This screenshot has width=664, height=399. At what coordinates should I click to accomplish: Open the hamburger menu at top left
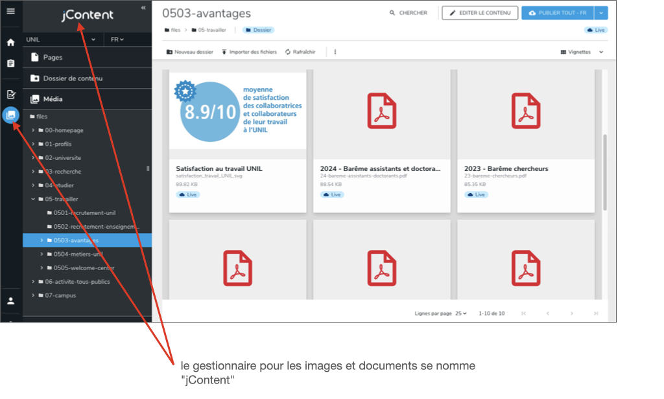click(x=10, y=12)
